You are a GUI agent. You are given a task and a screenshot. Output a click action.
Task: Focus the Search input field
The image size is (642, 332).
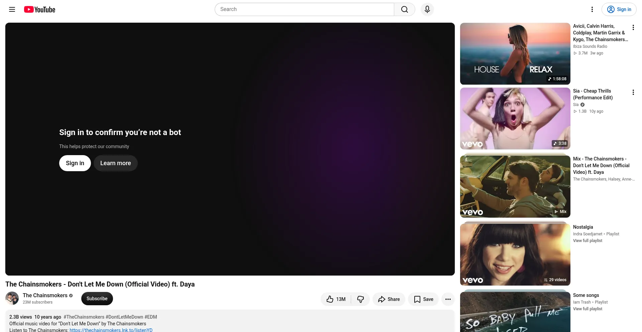(x=304, y=9)
